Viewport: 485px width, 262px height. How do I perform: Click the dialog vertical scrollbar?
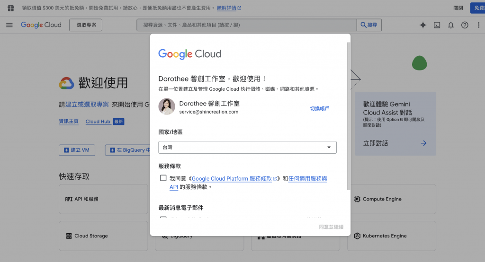pyautogui.click(x=349, y=116)
